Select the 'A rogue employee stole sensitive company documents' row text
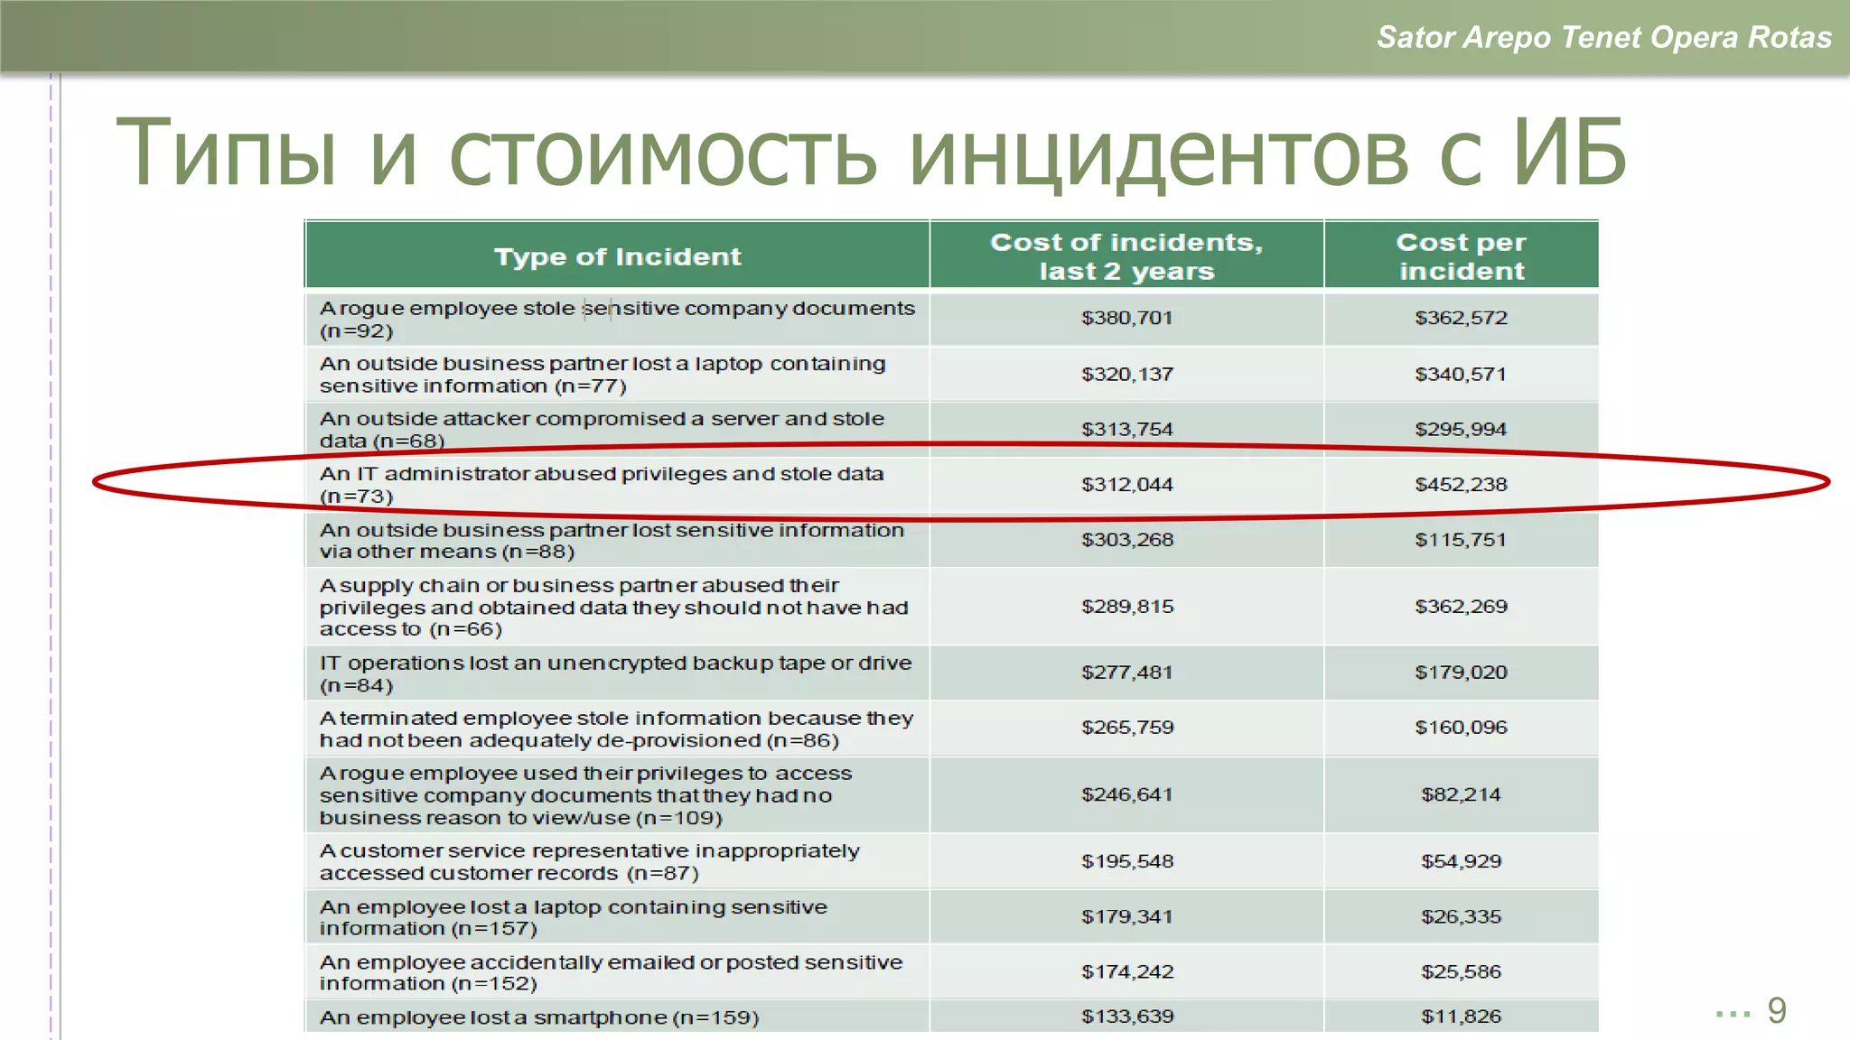 (617, 319)
